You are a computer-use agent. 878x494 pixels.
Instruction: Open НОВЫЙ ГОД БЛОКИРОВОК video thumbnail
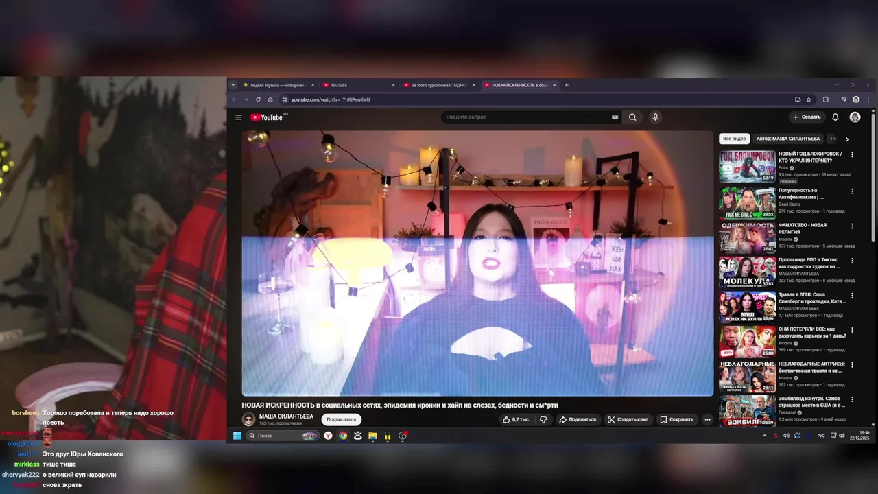click(x=747, y=166)
